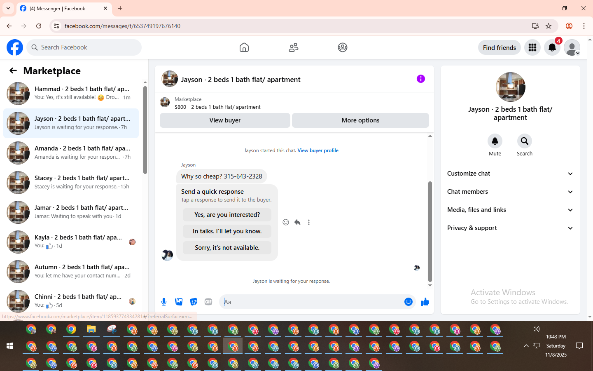This screenshot has height=371, width=593.
Task: Record a voice clip with microphone icon
Action: 164,302
